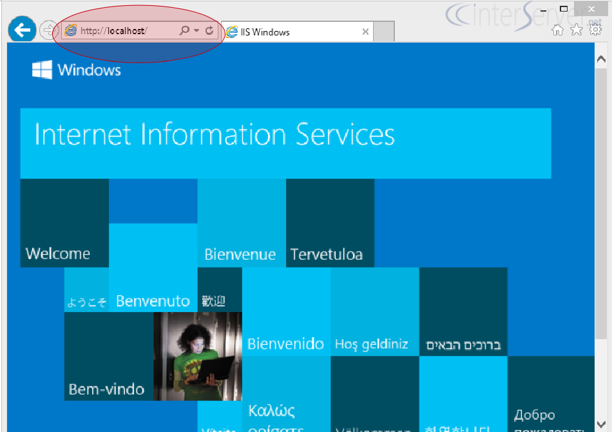This screenshot has width=612, height=432.
Task: Open the address bar autocomplete dropdown arrow
Action: tap(196, 30)
